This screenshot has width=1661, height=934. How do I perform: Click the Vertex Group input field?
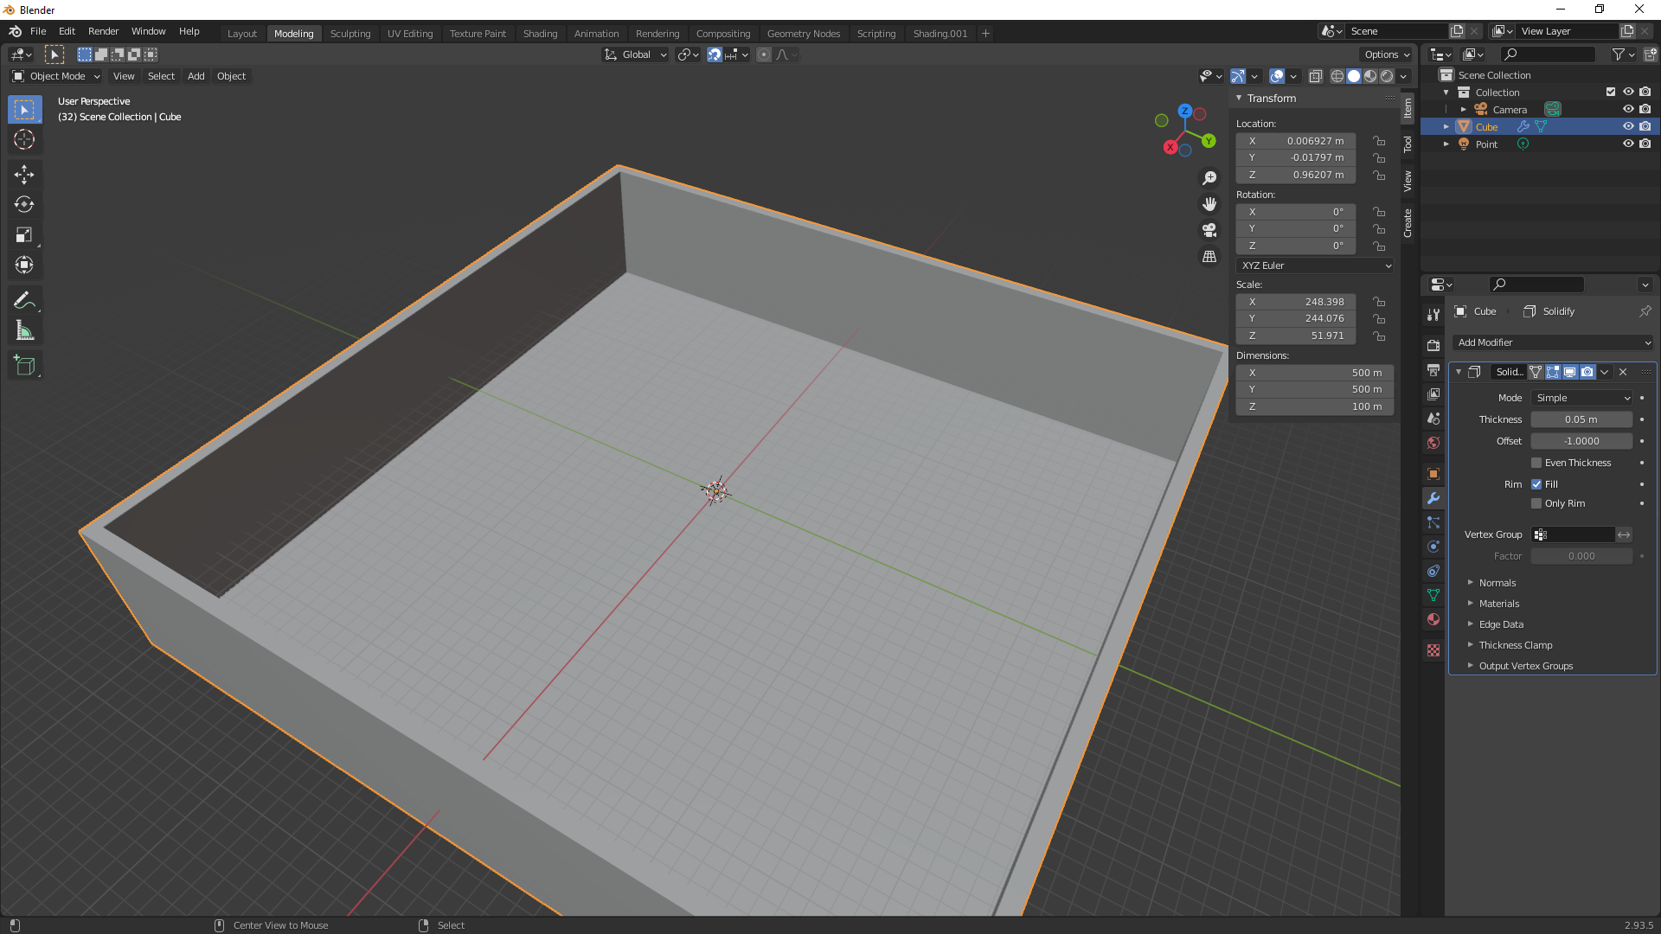click(1573, 534)
